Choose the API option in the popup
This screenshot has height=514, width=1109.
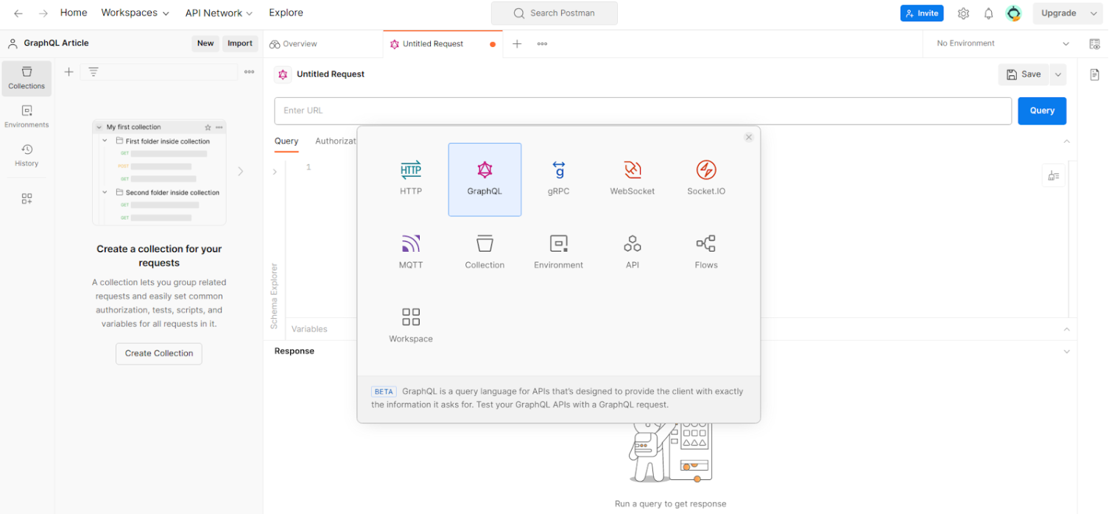tap(632, 253)
